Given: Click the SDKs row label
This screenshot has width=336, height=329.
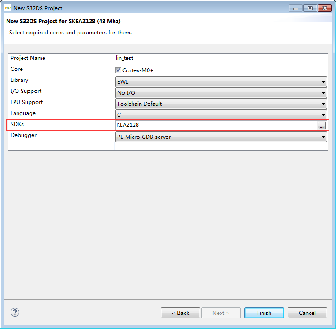Looking at the screenshot, I should click(x=17, y=124).
